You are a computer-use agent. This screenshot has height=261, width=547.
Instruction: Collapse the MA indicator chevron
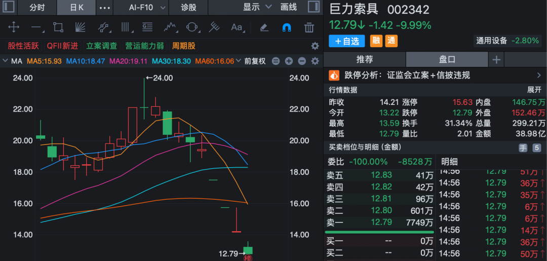pyautogui.click(x=5, y=61)
